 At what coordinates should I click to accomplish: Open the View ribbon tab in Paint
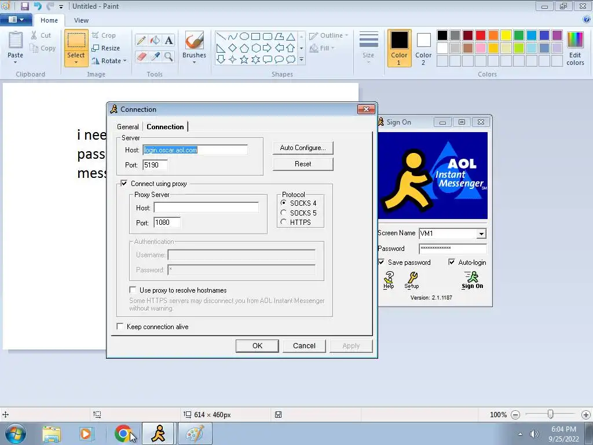(81, 20)
